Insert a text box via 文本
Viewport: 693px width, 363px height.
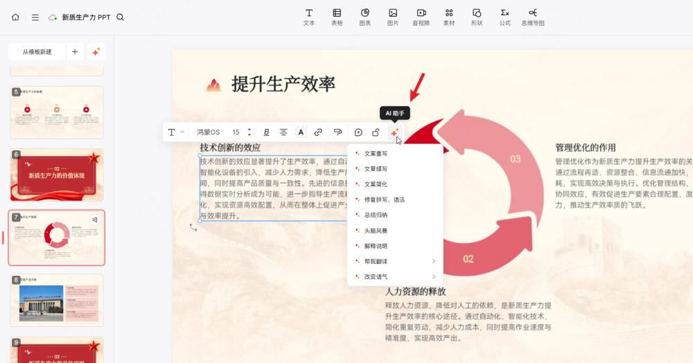click(x=309, y=17)
